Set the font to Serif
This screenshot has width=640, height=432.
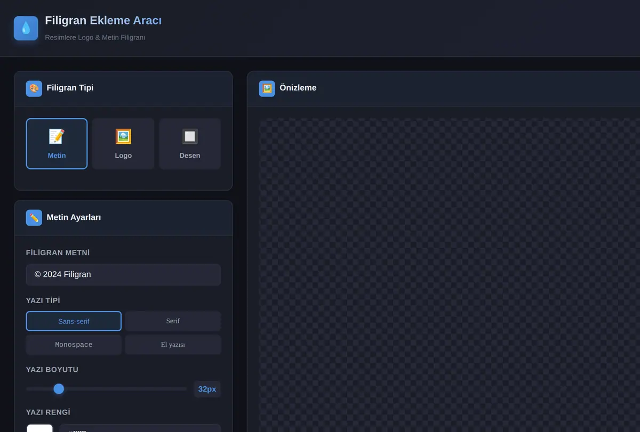click(x=173, y=321)
